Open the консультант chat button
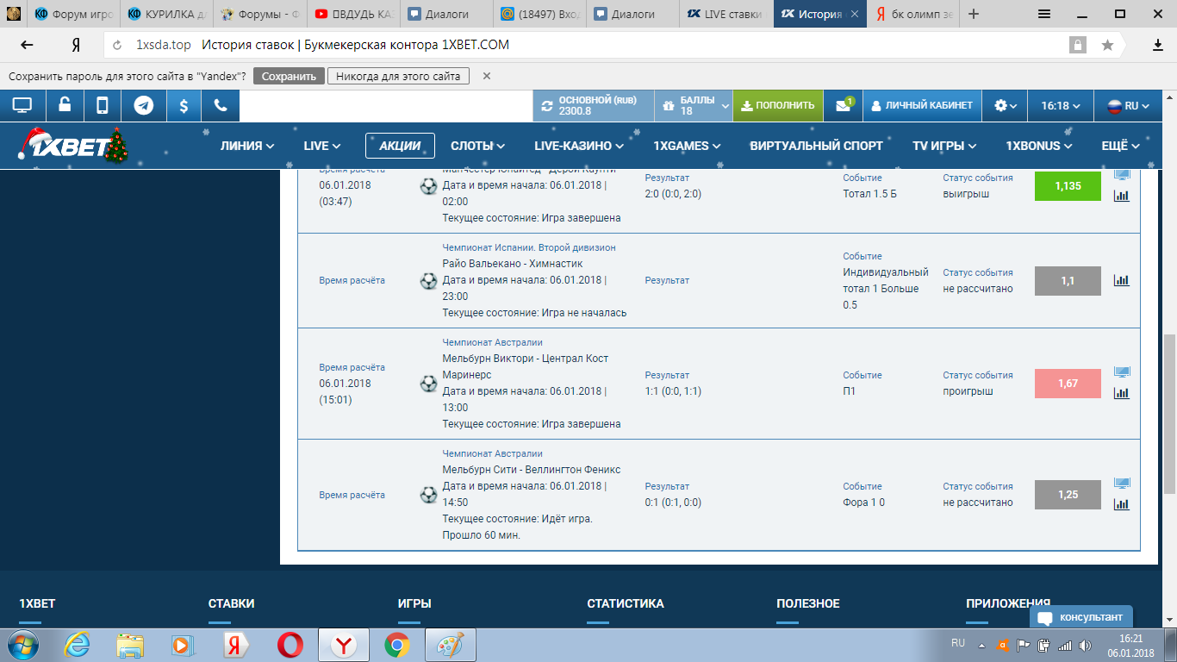This screenshot has height=662, width=1177. tap(1081, 617)
